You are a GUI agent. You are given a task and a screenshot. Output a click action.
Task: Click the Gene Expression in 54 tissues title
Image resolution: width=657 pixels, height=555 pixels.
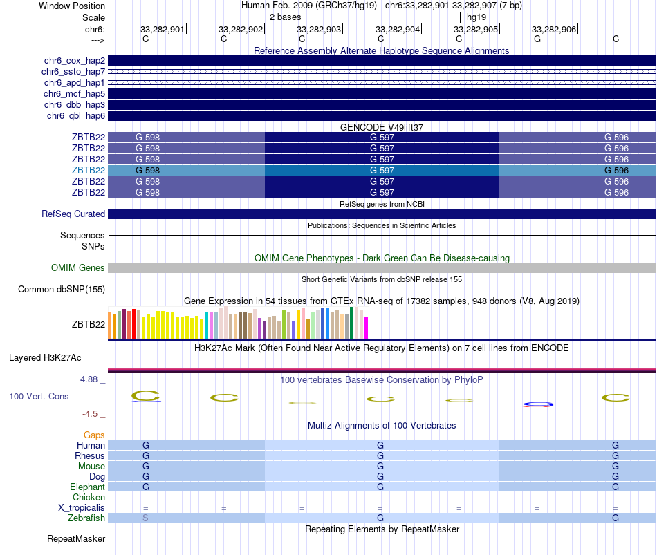[x=382, y=301]
